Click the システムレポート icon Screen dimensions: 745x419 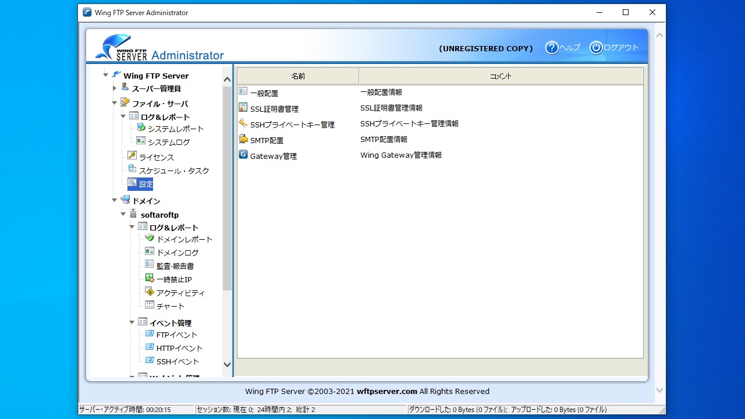pyautogui.click(x=141, y=127)
